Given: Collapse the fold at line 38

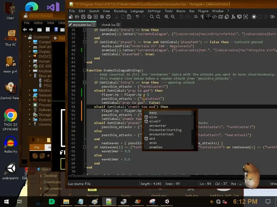Looking at the screenshot, I should coord(84,42).
